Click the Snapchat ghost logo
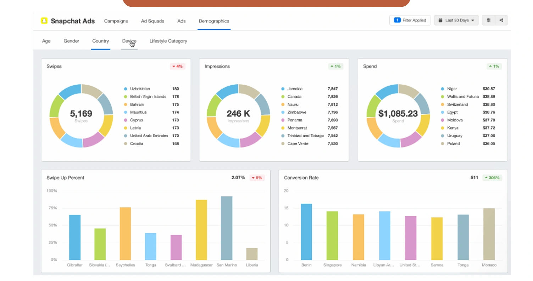 tap(44, 21)
